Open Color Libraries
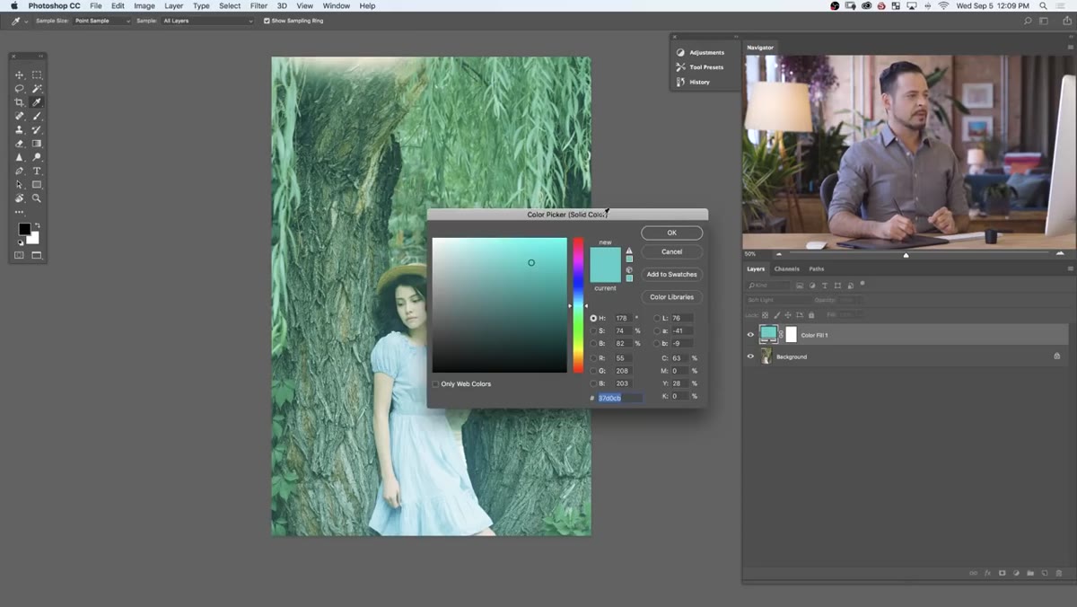The height and width of the screenshot is (607, 1077). [671, 296]
